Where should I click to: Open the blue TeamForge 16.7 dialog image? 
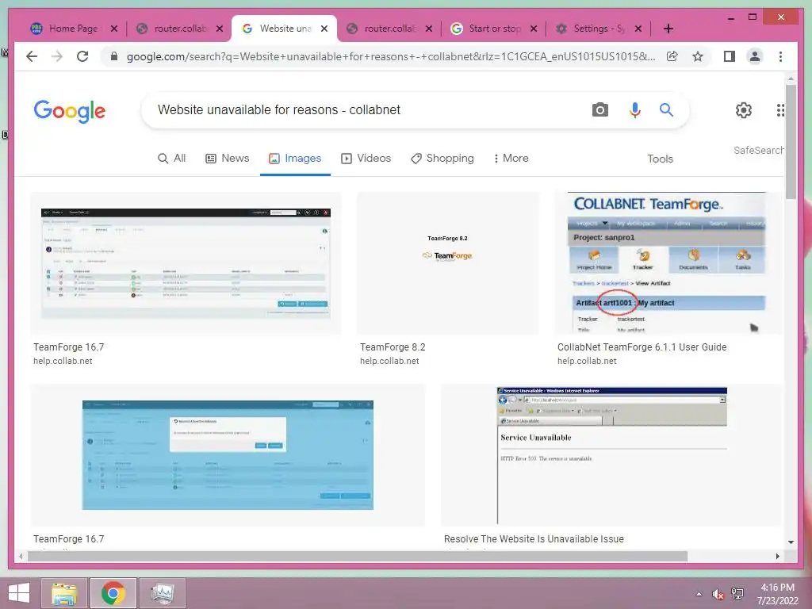[228, 455]
